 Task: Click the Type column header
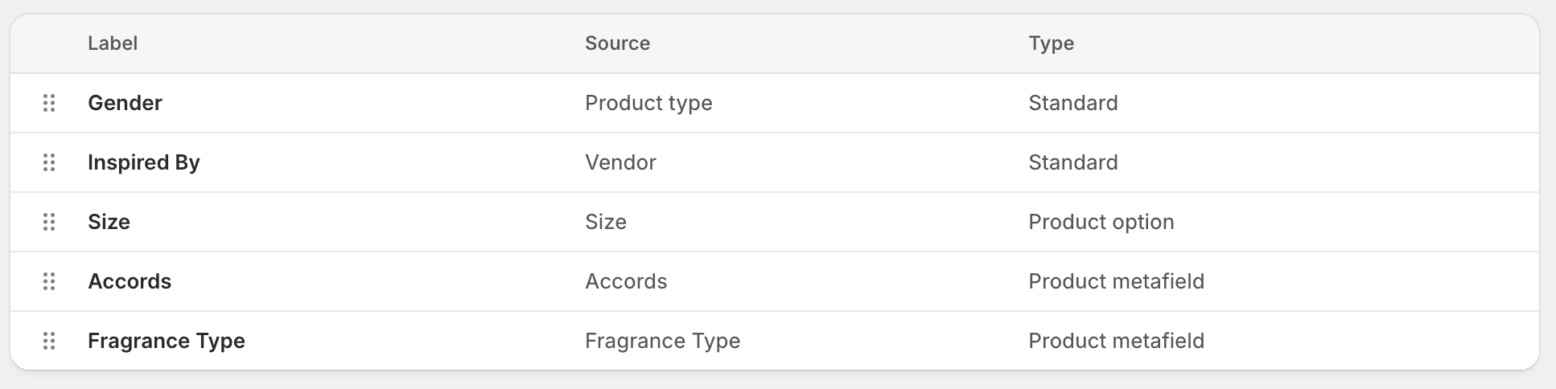click(1051, 43)
